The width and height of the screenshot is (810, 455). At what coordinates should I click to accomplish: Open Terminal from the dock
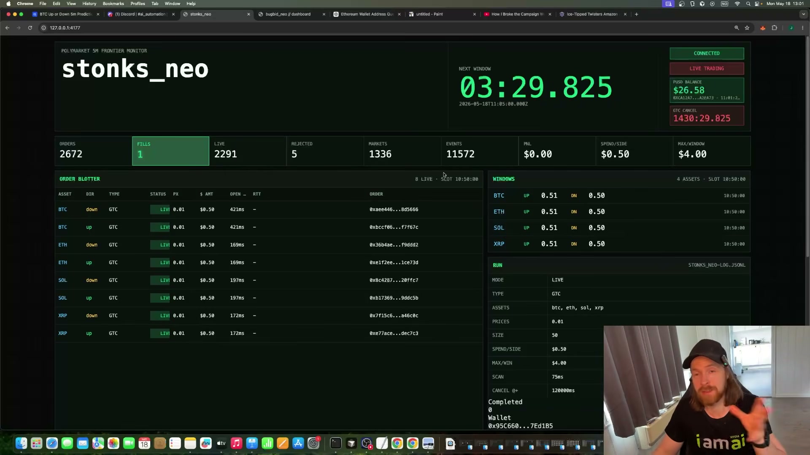336,443
